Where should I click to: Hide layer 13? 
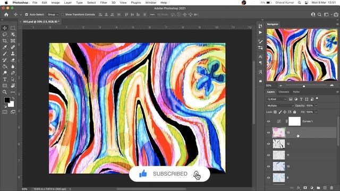[268, 133]
